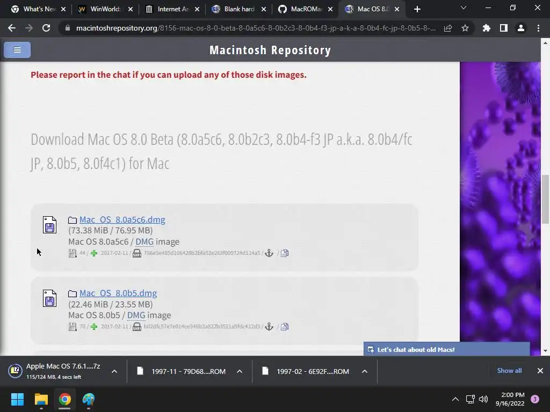Copy the SHA1 checksum of the 8.0b5 file
The height and width of the screenshot is (412, 550).
[285, 327]
